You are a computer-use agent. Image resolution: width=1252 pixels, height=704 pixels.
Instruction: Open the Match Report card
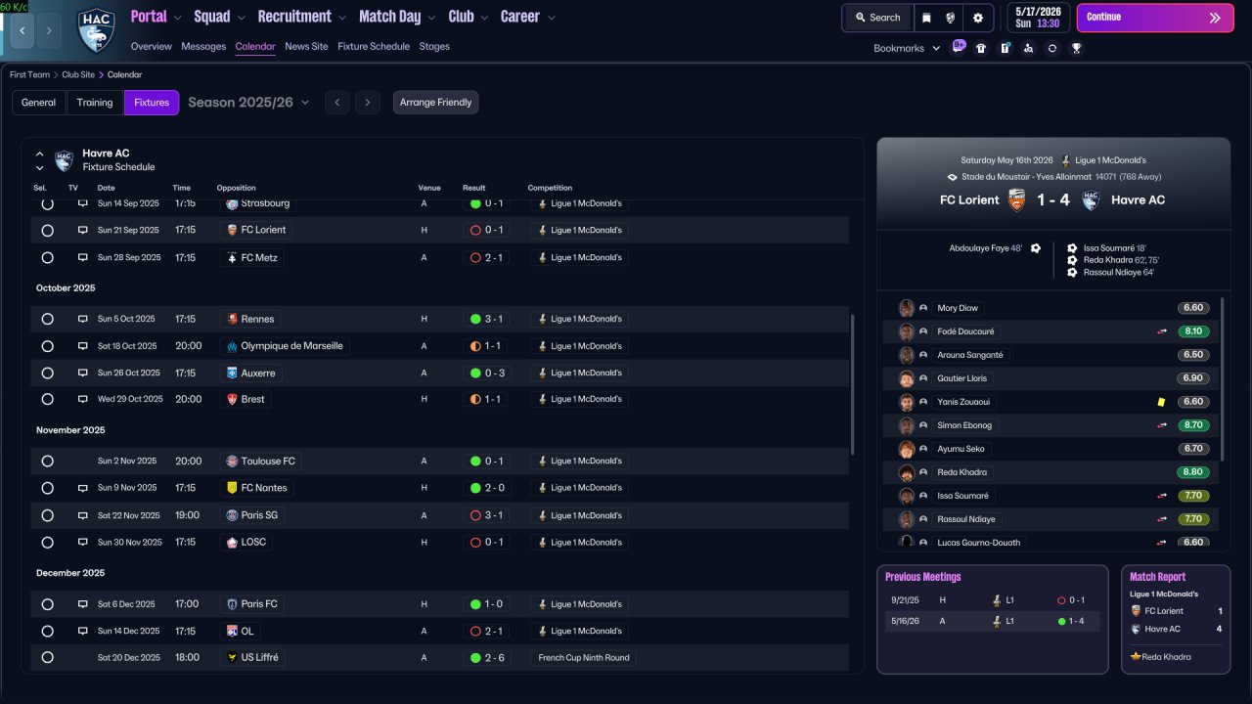pyautogui.click(x=1176, y=619)
